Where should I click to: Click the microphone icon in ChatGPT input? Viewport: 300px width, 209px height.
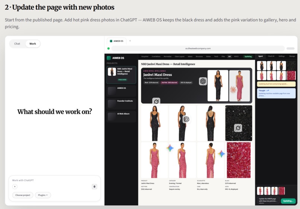point(94,186)
